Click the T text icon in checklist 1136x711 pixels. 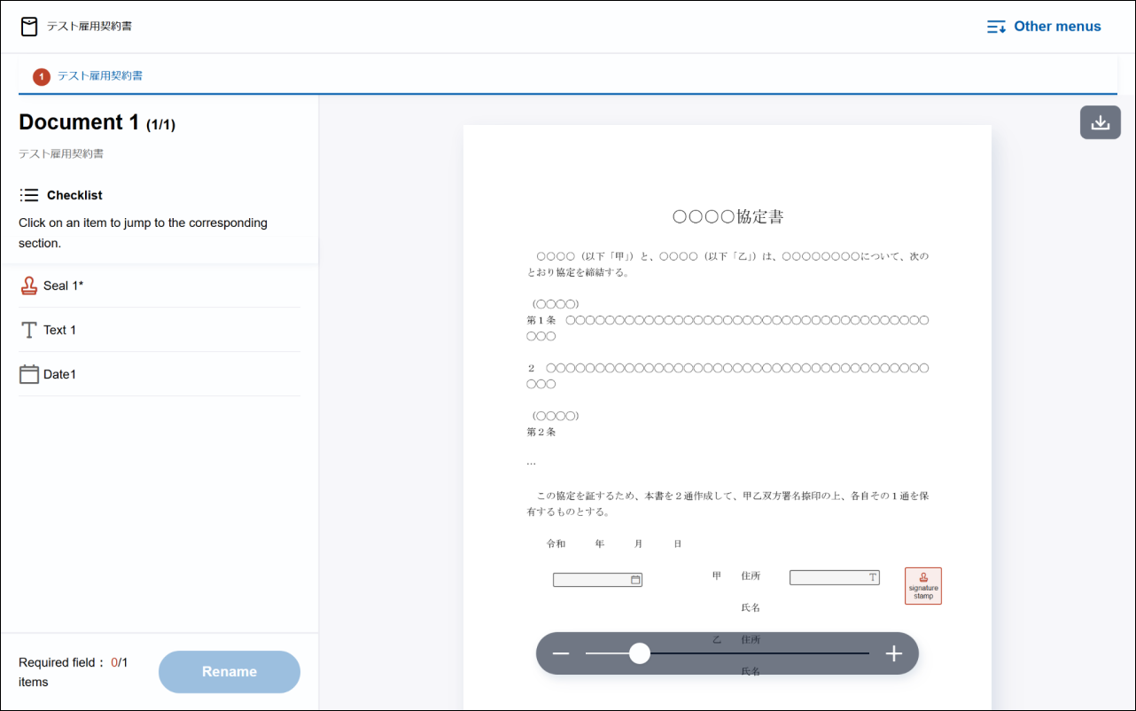tap(29, 330)
